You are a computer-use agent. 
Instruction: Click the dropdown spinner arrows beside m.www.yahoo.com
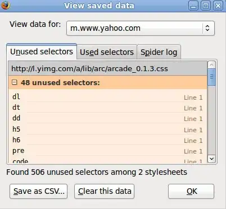[x=207, y=28]
